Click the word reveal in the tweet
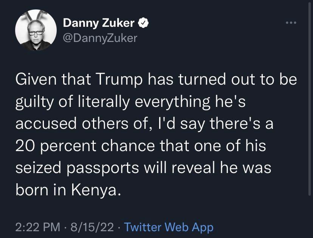This screenshot has width=313, height=238. pos(193,167)
